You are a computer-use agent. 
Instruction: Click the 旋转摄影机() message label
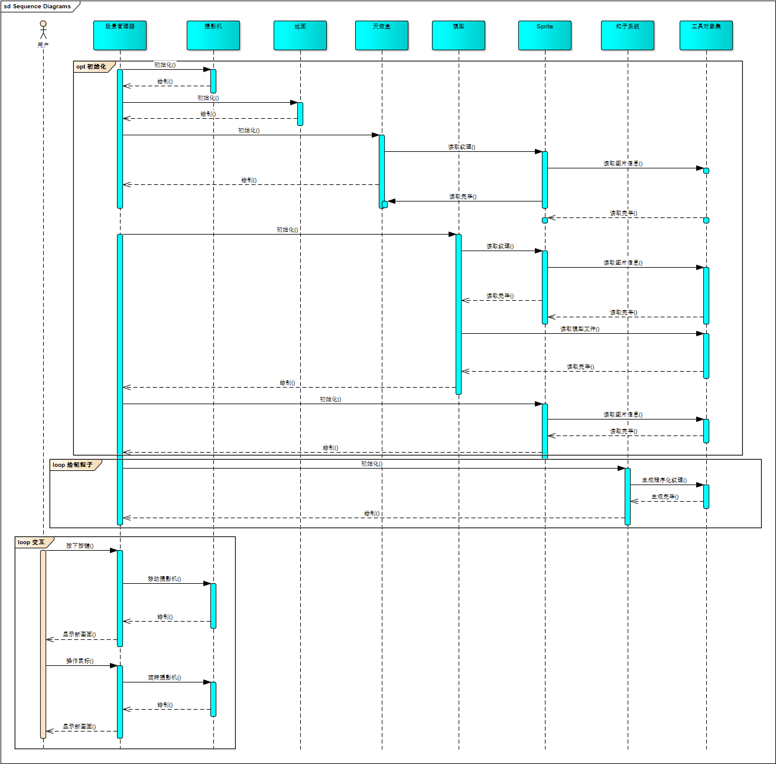pos(164,678)
